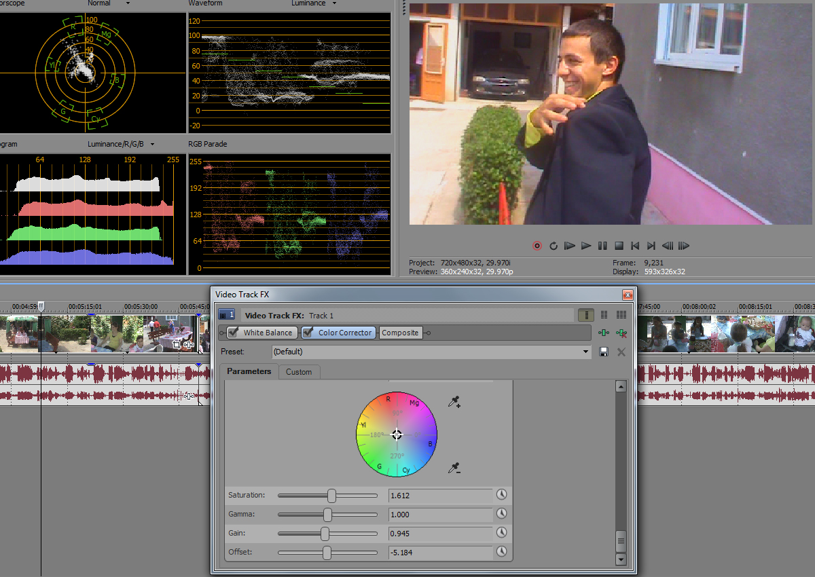The height and width of the screenshot is (577, 815).
Task: Select the plus eyedropper for complementary color
Action: click(x=454, y=403)
